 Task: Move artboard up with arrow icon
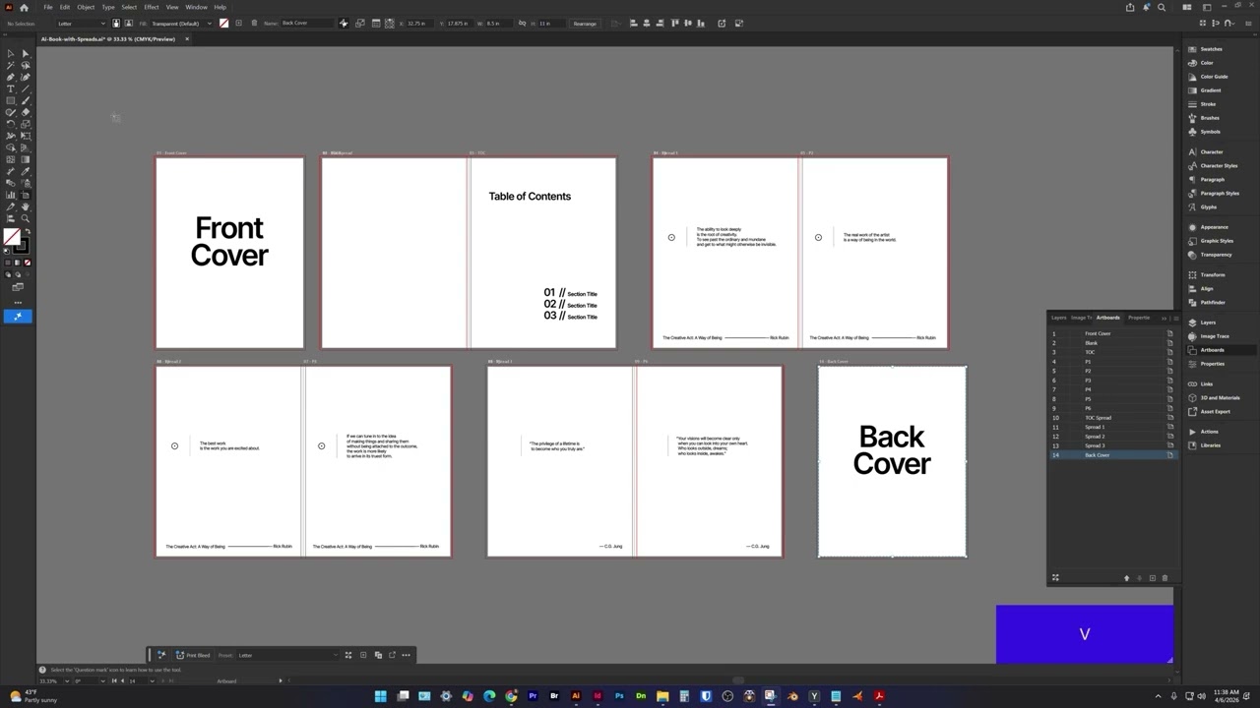(x=1127, y=578)
